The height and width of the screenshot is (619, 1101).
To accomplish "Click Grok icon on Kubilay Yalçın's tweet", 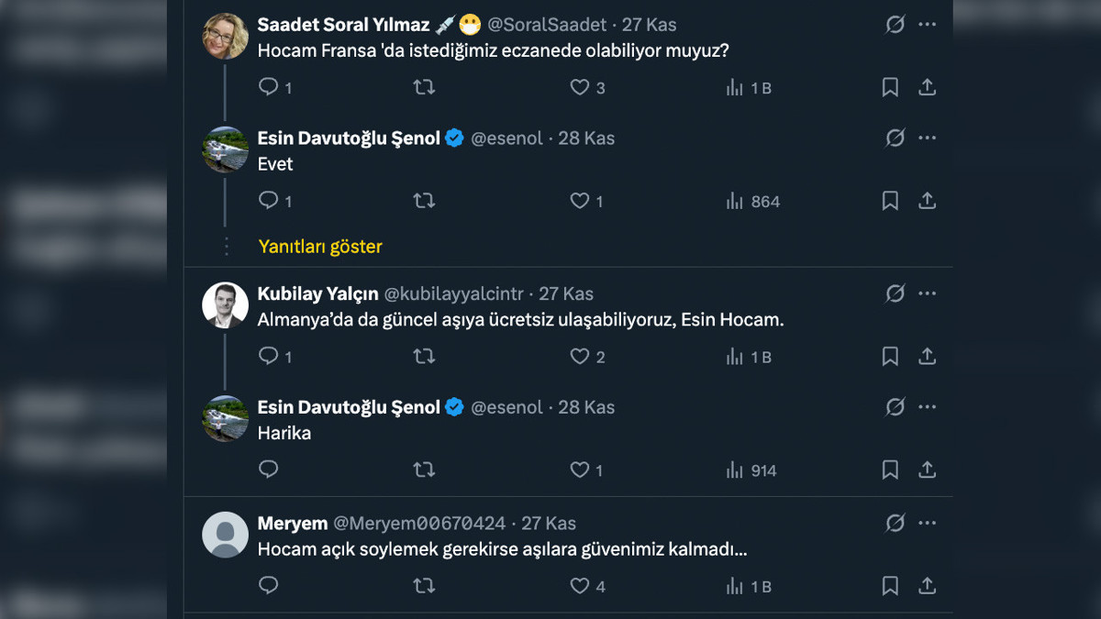I will point(895,293).
